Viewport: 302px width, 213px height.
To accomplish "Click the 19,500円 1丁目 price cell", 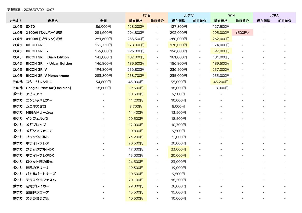I will click(136, 88).
